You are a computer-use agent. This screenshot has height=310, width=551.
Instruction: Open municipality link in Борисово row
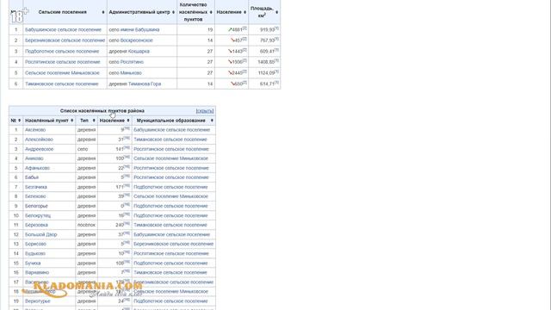click(174, 245)
